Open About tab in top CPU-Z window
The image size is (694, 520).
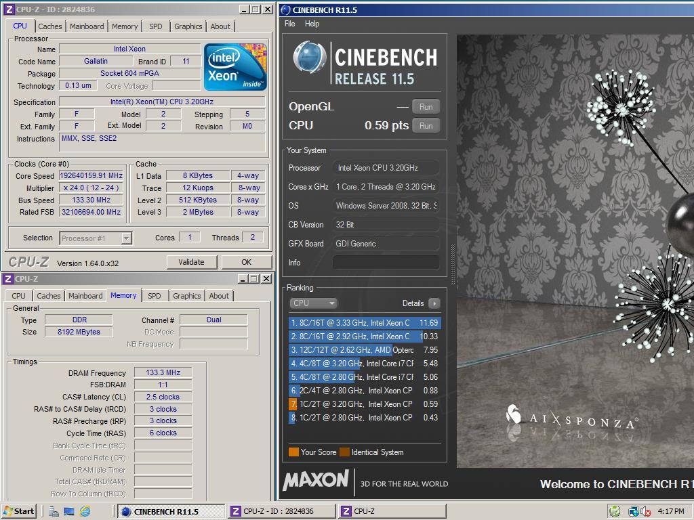[x=220, y=26]
